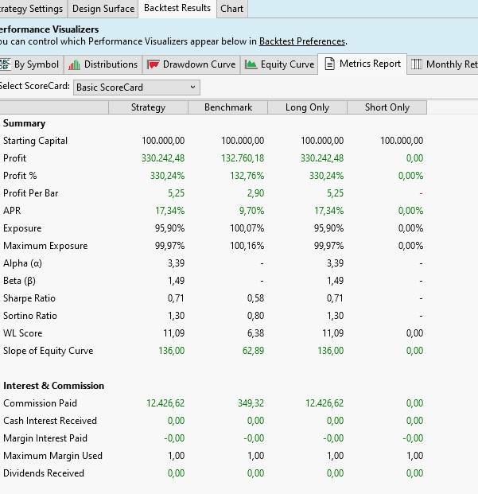Image resolution: width=478 pixels, height=494 pixels.
Task: Click the Strategy column header
Action: 148,107
